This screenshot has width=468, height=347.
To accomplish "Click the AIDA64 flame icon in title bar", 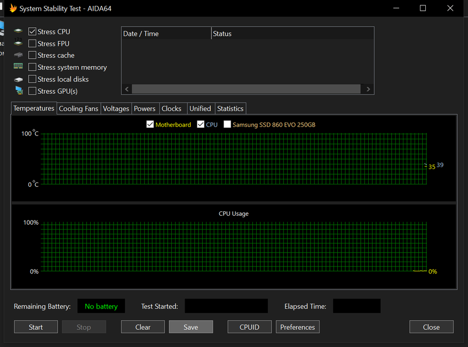I will pyautogui.click(x=13, y=9).
